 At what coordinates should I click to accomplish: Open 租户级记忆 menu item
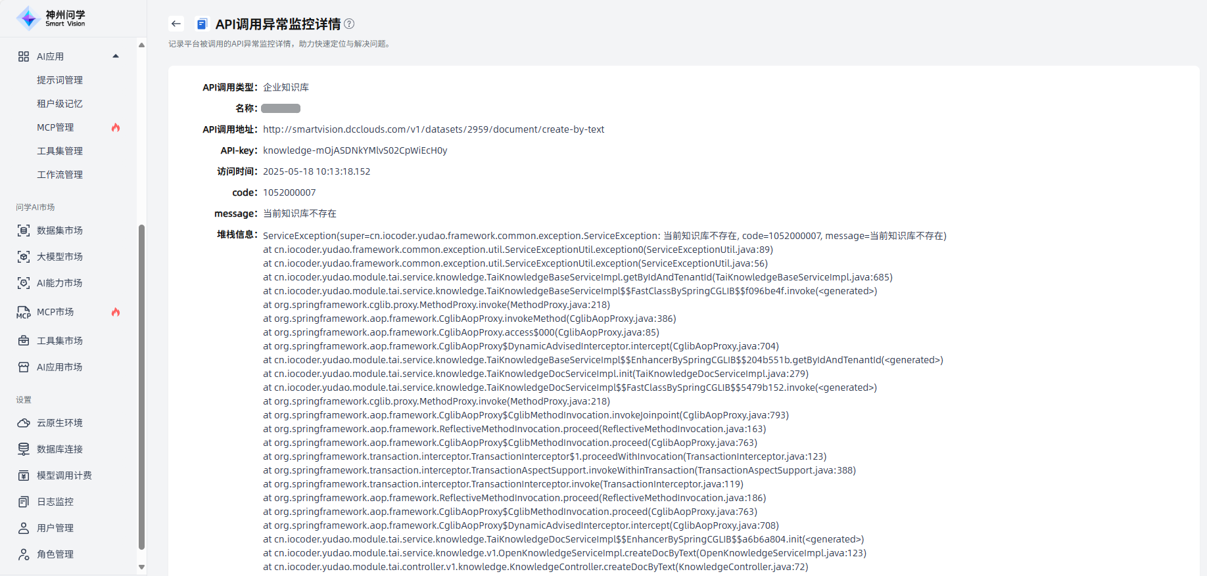(x=60, y=104)
